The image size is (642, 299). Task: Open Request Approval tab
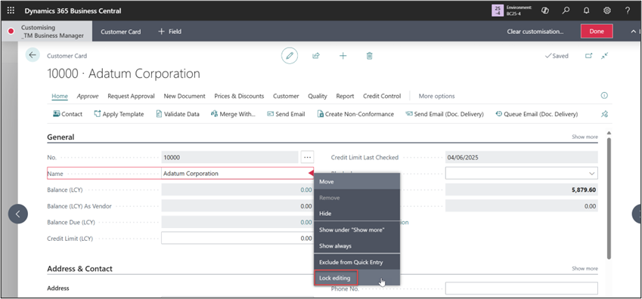131,96
